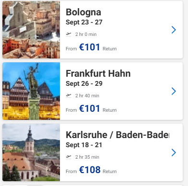This screenshot has height=186, width=188.
Task: Choose the Bologna €101 return price
Action: (90, 47)
